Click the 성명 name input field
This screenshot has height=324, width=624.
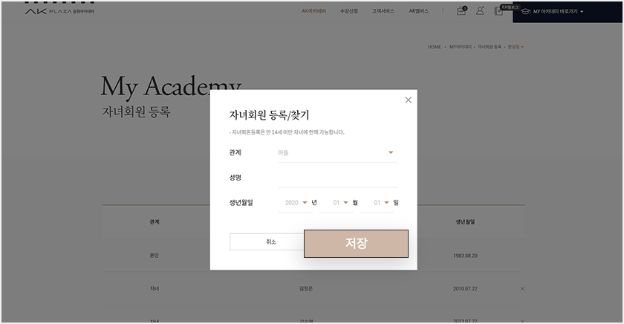tap(337, 178)
